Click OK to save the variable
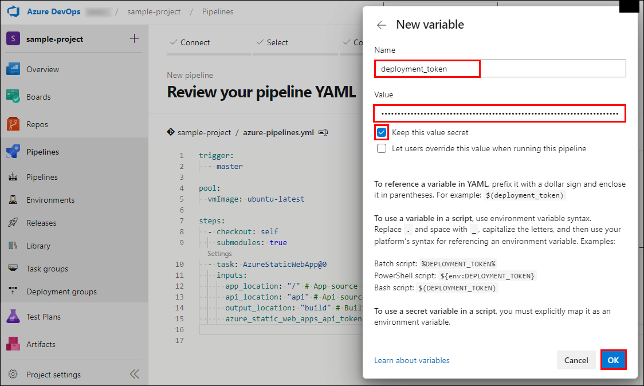Screen dimensions: 644x386 [x=613, y=360]
